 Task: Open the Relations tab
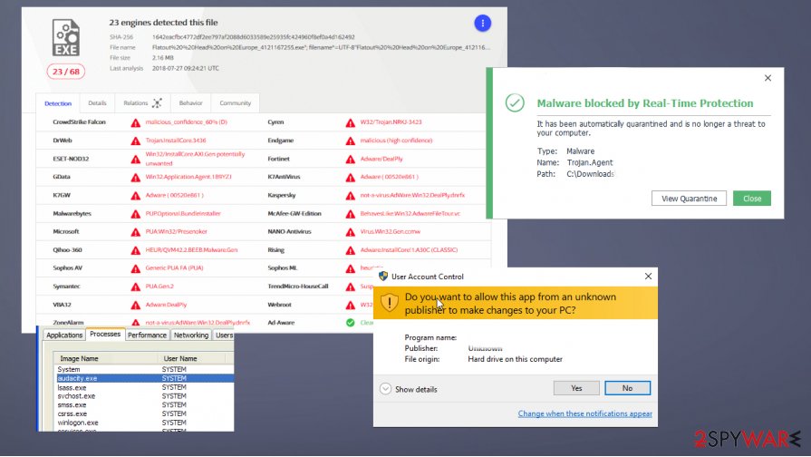[142, 103]
